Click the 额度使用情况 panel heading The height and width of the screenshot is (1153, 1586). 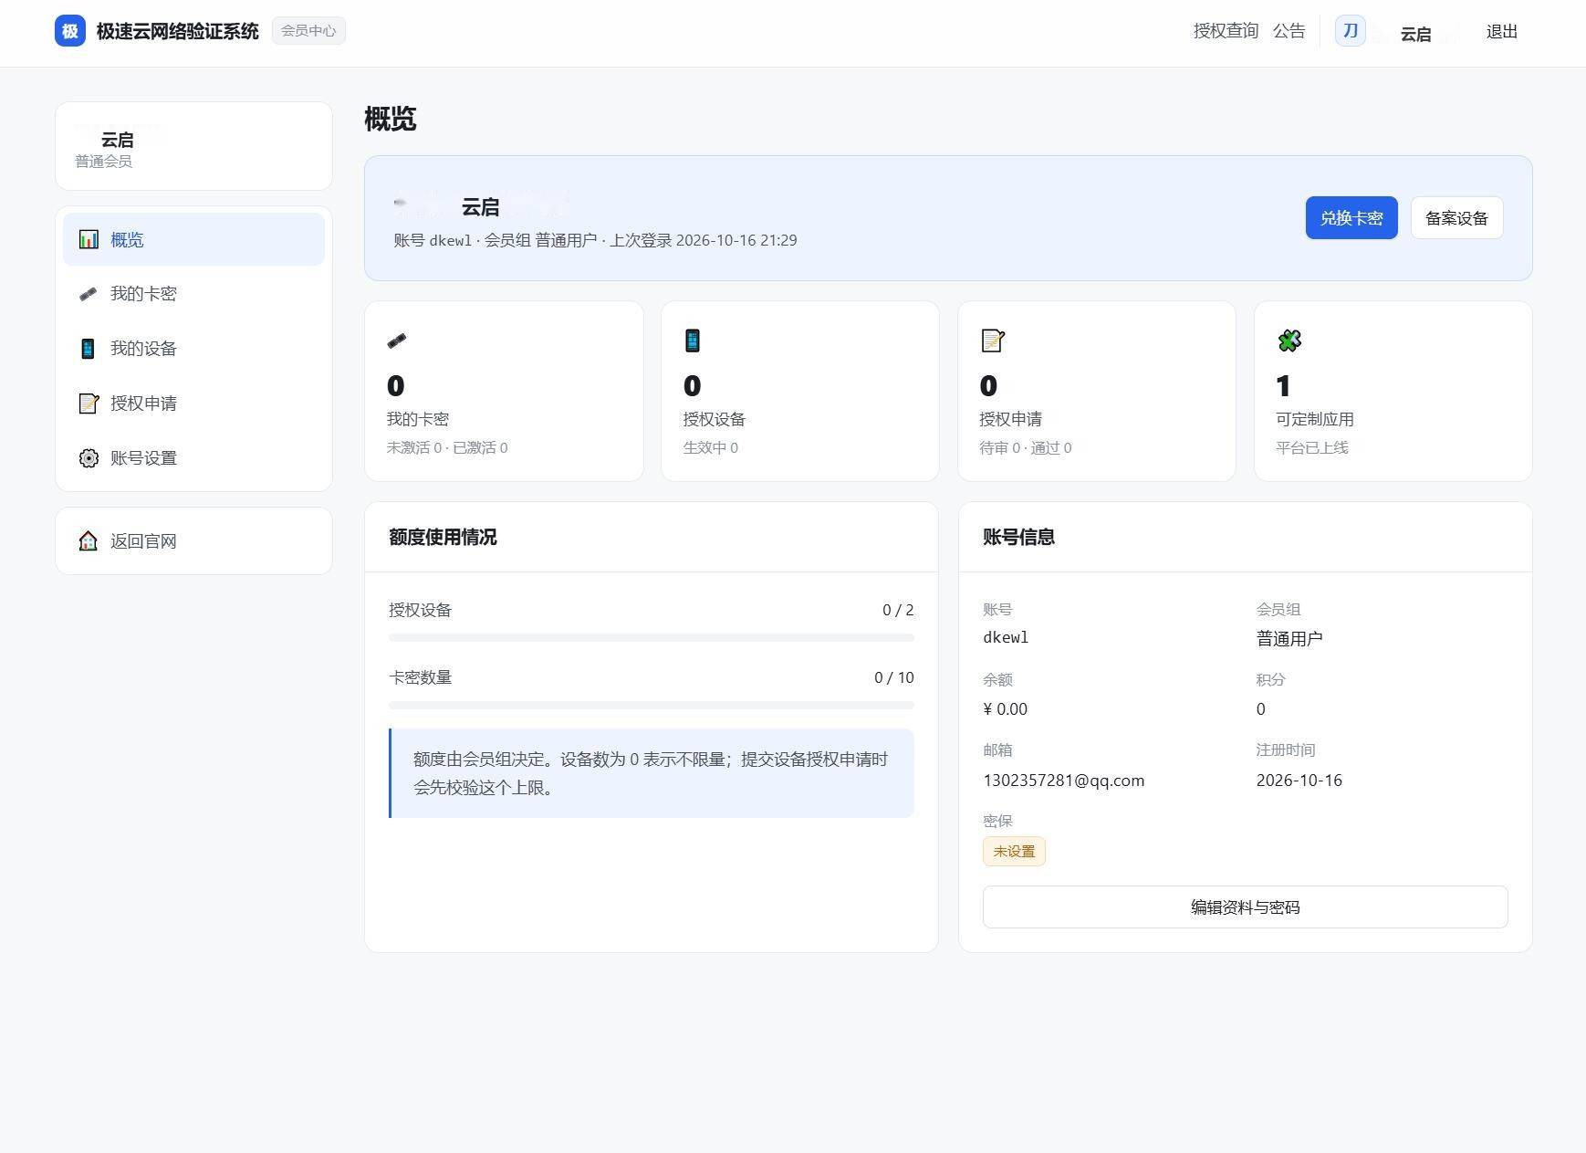(x=443, y=537)
